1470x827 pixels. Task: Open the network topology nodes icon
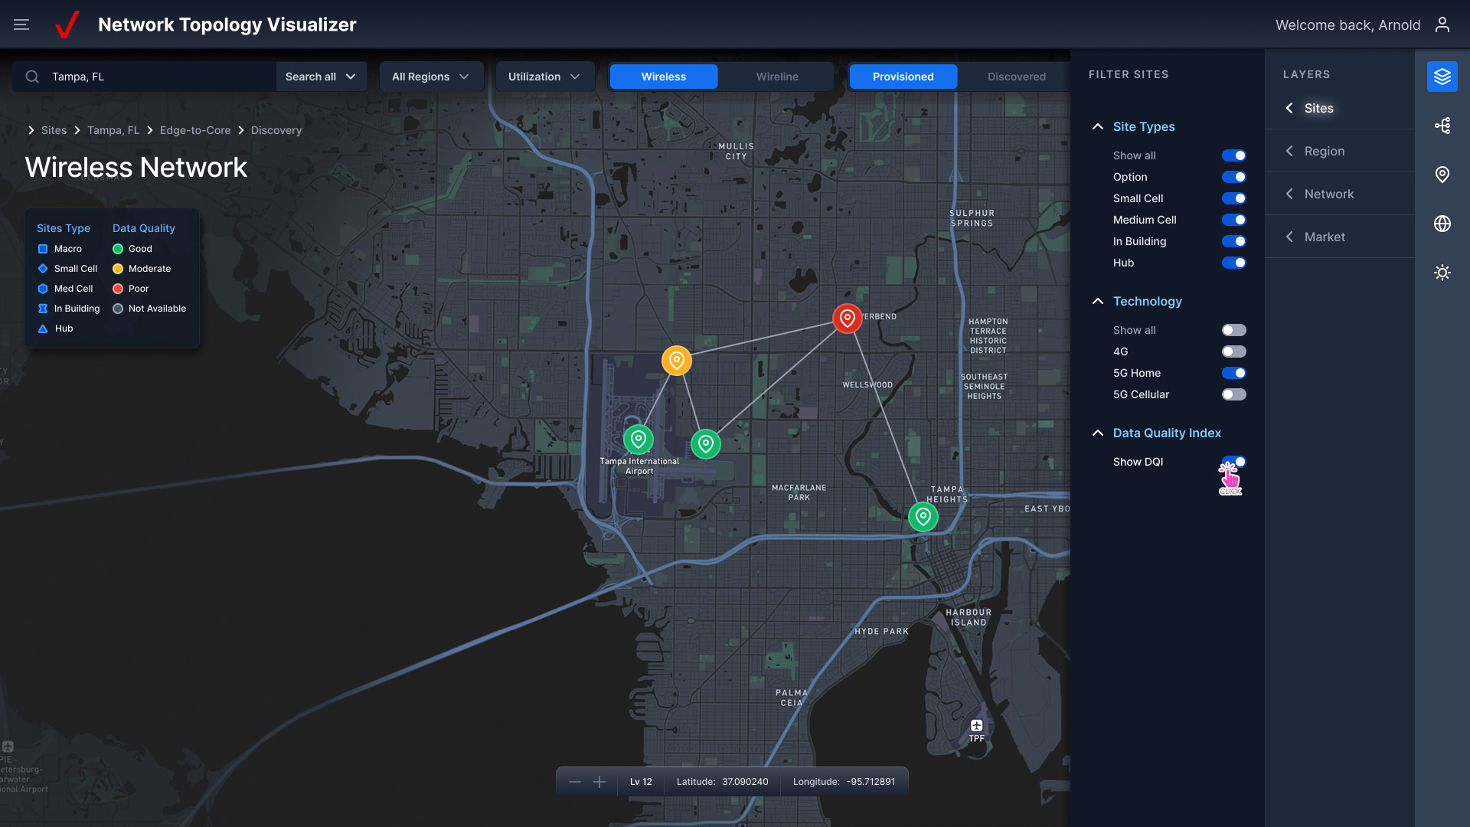click(1442, 126)
